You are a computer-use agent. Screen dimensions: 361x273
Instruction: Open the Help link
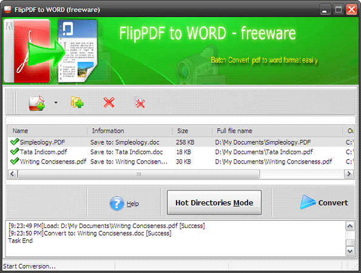(133, 204)
